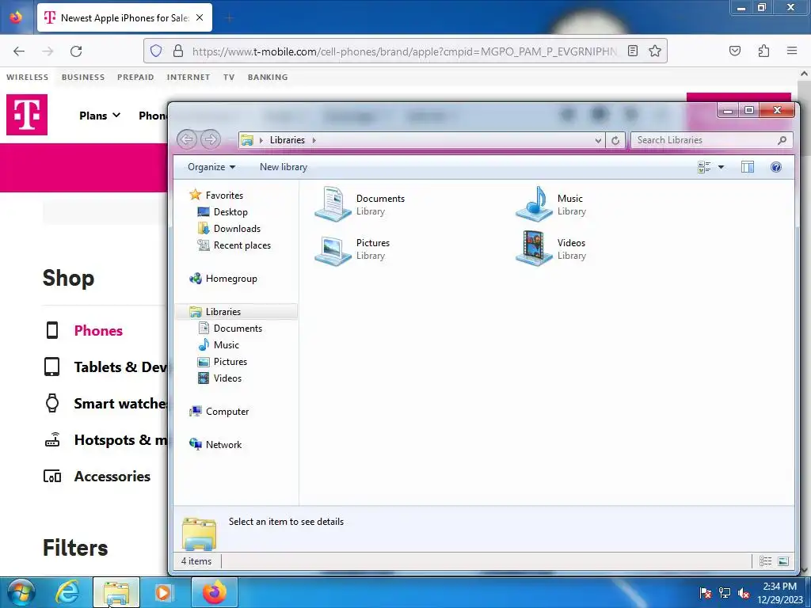This screenshot has width=811, height=608.
Task: Click BUSINESS top navigation link
Action: point(83,77)
